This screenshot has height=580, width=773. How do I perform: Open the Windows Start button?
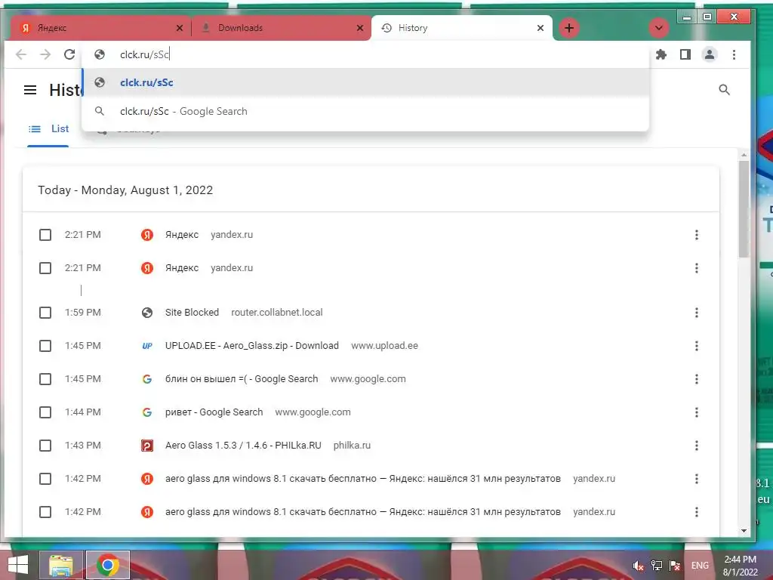[x=18, y=565]
